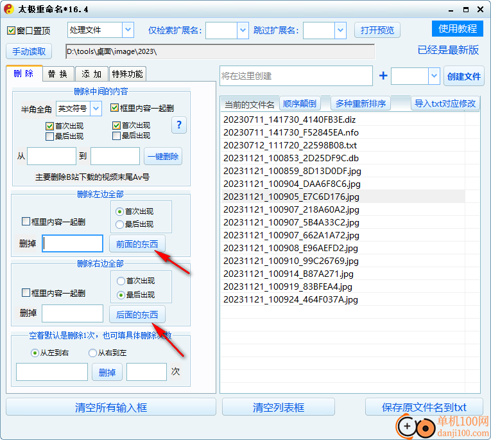This screenshot has height=440, width=491.
Task: Click the directory path field D:\tools\桌面\image\2023\
Action: [220, 51]
